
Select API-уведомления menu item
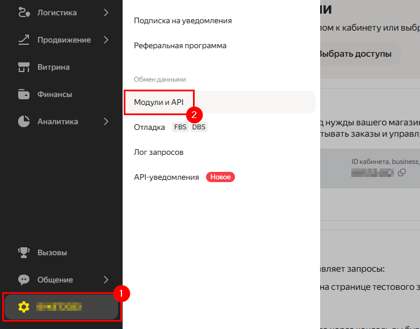(x=166, y=177)
